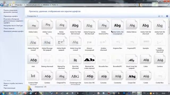Select the Adobe Naskh font icon
Viewport: 170px width, 95px height.
(x=61, y=41)
